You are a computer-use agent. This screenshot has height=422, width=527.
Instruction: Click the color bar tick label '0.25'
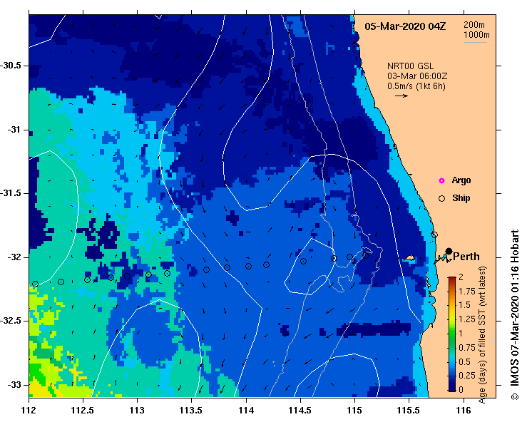tap(467, 375)
